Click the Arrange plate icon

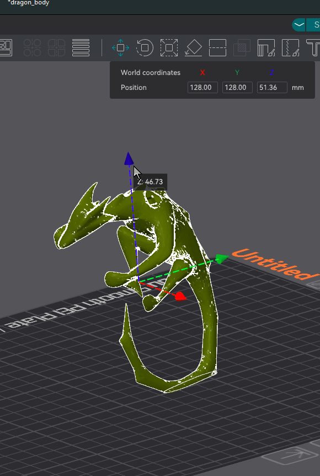(x=6, y=47)
